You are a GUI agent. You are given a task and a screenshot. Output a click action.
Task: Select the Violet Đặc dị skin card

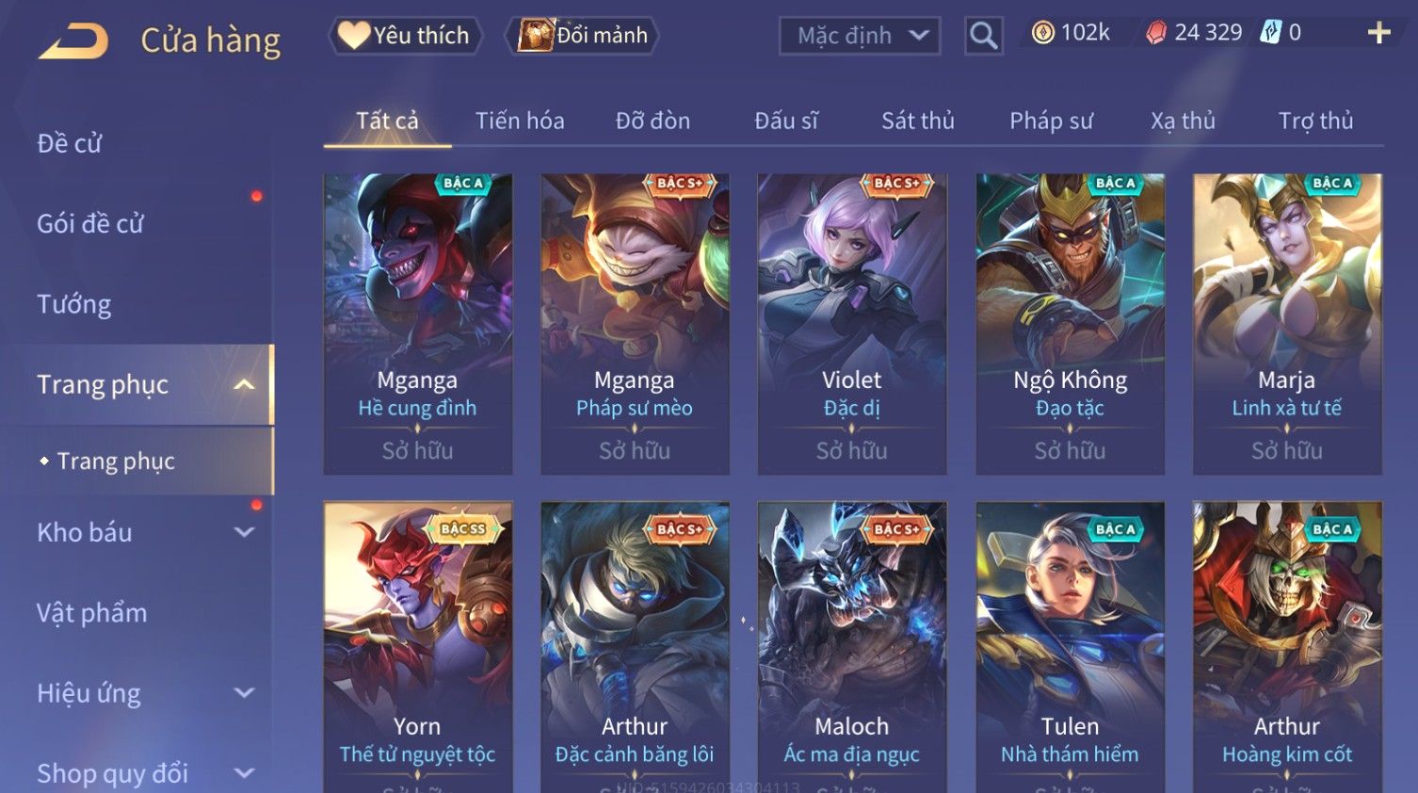[x=852, y=324]
